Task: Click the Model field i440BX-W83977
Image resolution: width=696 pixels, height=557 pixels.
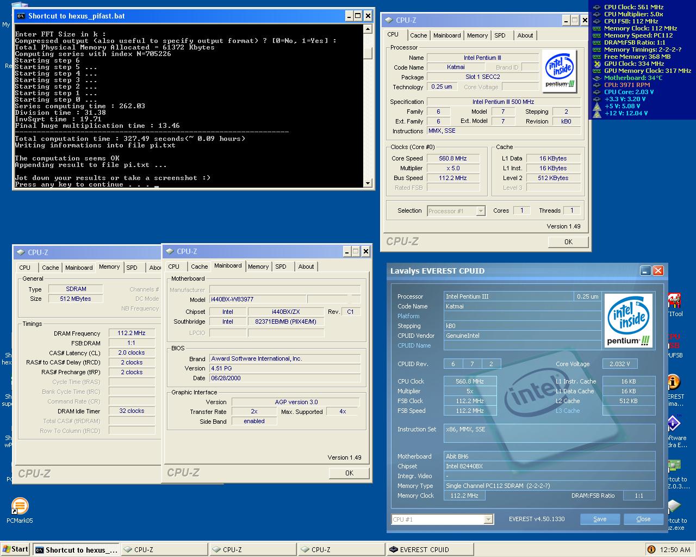Action: (258, 299)
